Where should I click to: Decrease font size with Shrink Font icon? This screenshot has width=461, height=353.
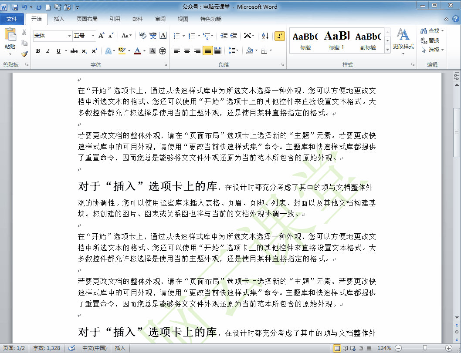(111, 36)
